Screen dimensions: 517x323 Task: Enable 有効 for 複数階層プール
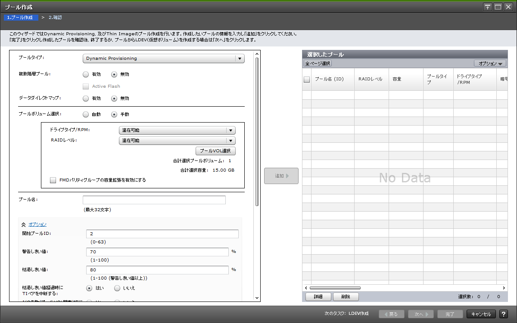tap(86, 74)
